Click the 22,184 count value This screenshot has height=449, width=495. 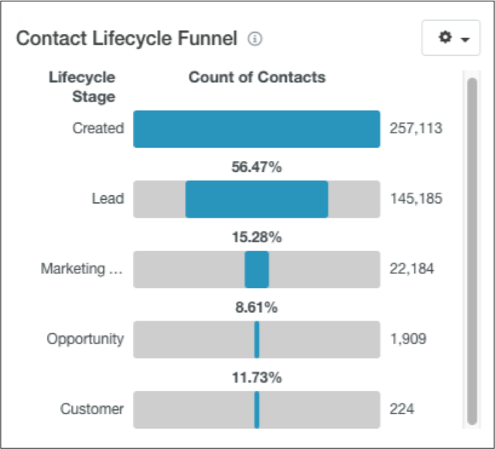coord(411,269)
